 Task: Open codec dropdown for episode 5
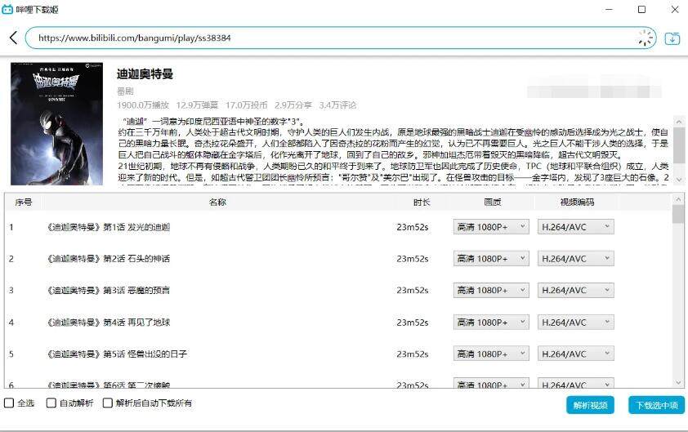[x=576, y=354]
